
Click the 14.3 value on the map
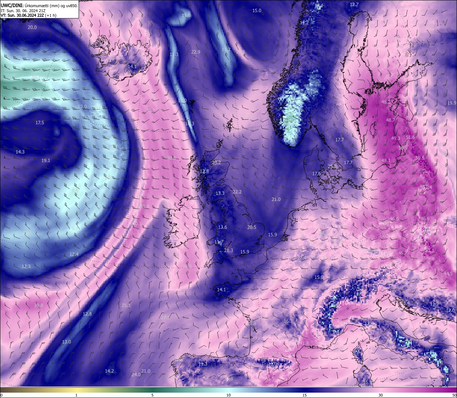click(20, 152)
